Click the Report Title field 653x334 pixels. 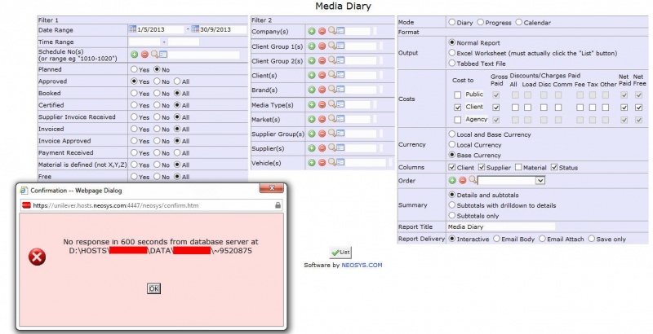[x=501, y=226]
